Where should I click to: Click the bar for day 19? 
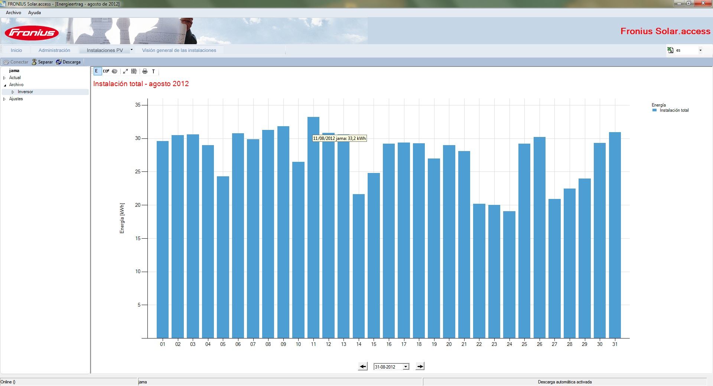(434, 248)
